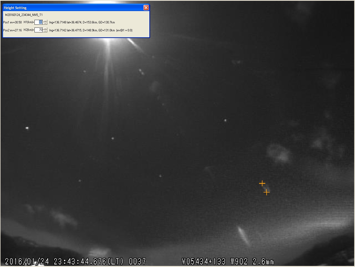Click the 'Pos1 ev=30.50' label

(x=12, y=22)
